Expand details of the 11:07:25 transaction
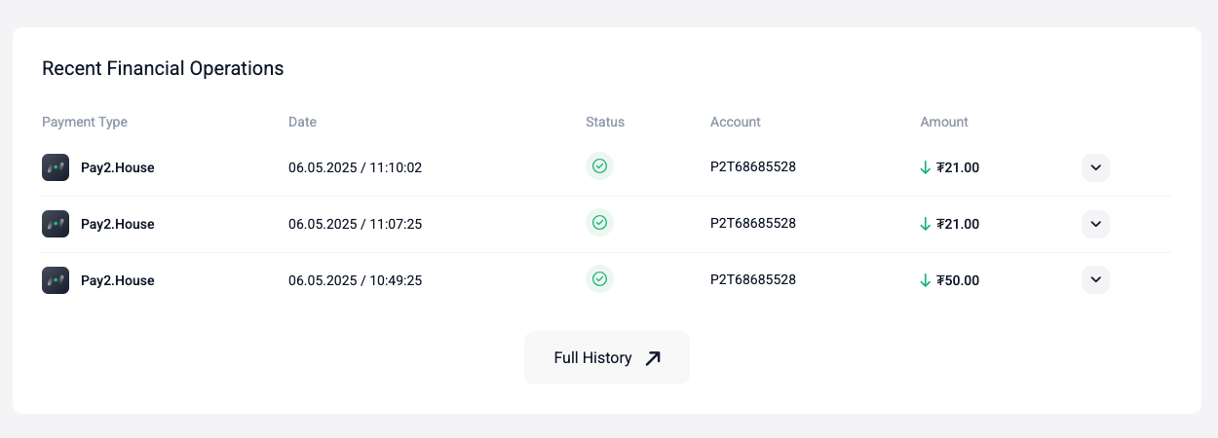 tap(1095, 224)
